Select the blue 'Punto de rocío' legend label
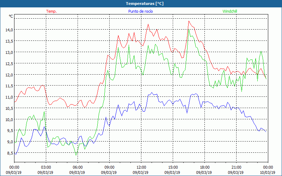Image resolution: width=282 pixels, height=176 pixels. [x=140, y=11]
